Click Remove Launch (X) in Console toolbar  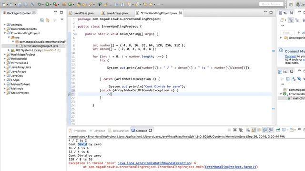(x=235, y=130)
